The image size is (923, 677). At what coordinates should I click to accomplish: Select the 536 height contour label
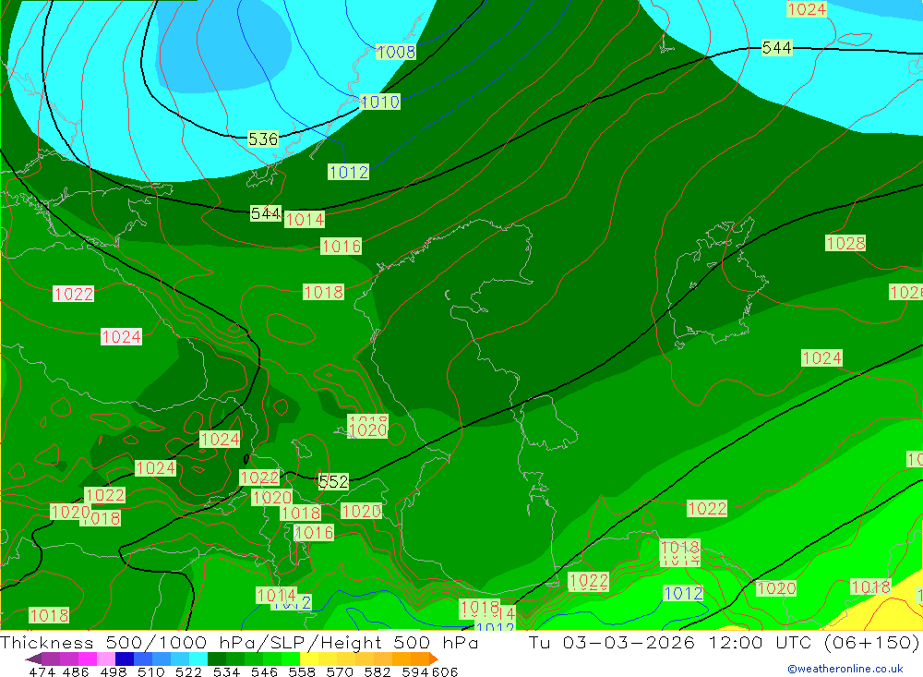point(263,139)
